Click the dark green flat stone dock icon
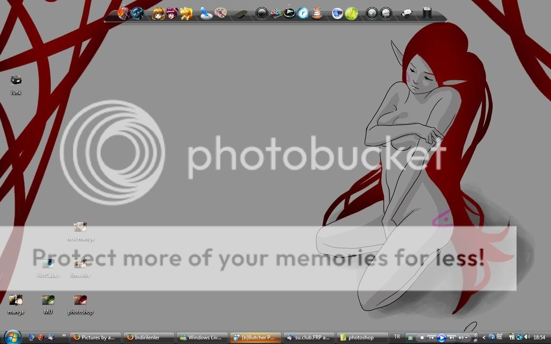The width and height of the screenshot is (551, 344). [241, 15]
